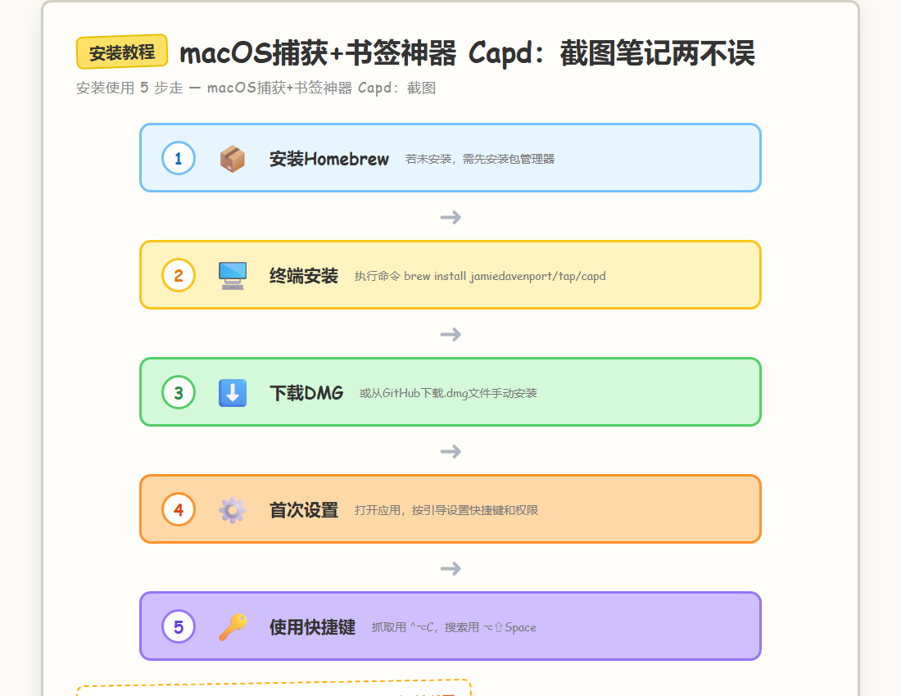This screenshot has width=901, height=696.
Task: Click the step number 1 circle
Action: [x=179, y=158]
